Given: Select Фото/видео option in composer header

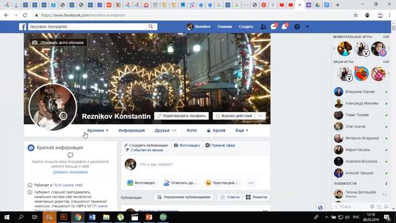Looking at the screenshot, I should 187,146.
